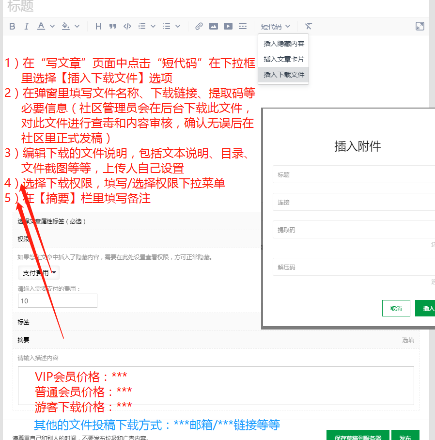Insert a divider line

click(x=242, y=26)
